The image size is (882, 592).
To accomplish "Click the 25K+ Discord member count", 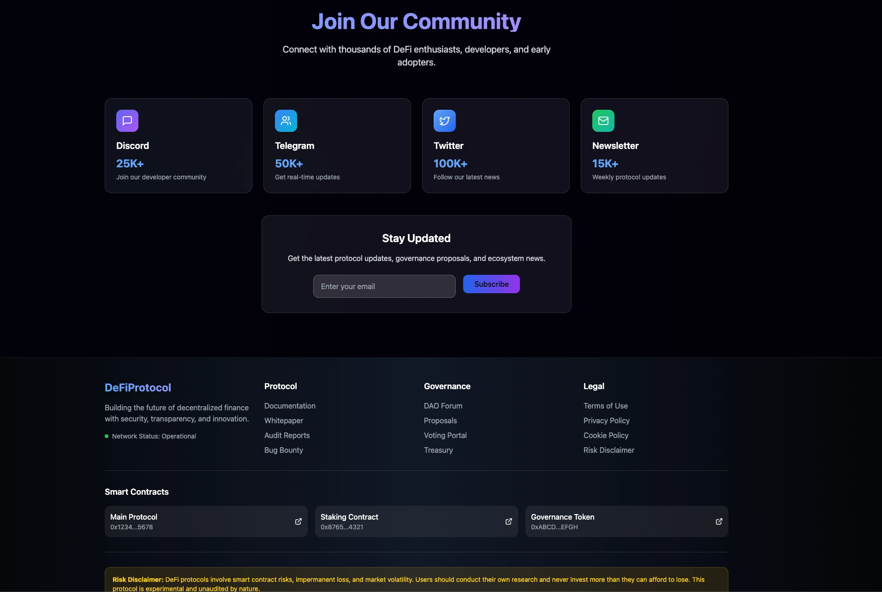I will (x=130, y=164).
